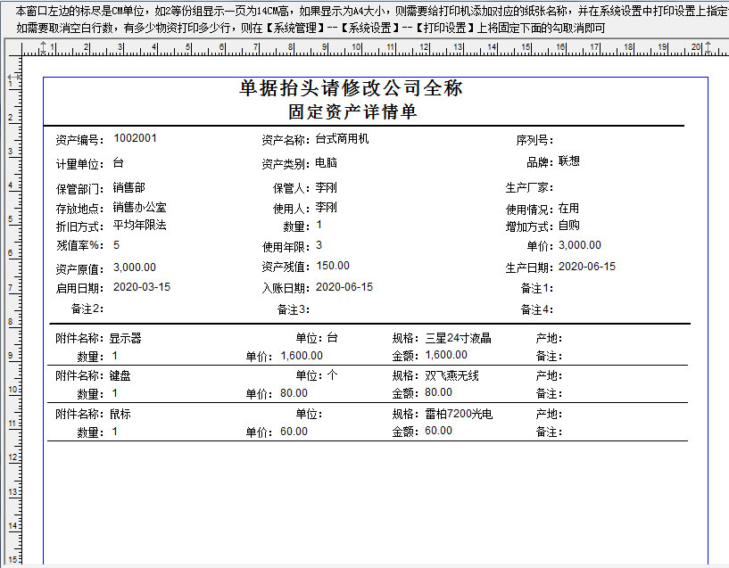Click the subtitle 固定资产详情单
Image resolution: width=729 pixels, height=568 pixels.
click(352, 112)
